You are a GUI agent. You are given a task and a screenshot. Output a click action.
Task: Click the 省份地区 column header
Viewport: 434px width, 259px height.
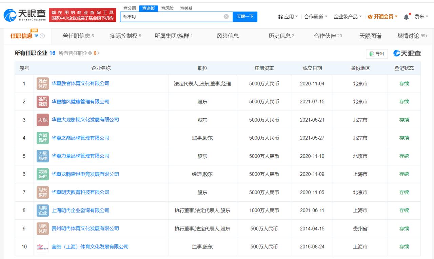point(360,68)
